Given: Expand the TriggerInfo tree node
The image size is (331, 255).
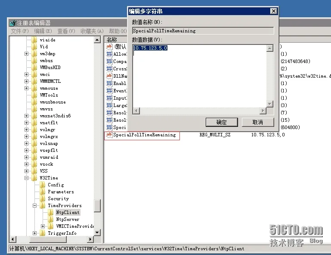Looking at the screenshot, I should tap(34, 233).
